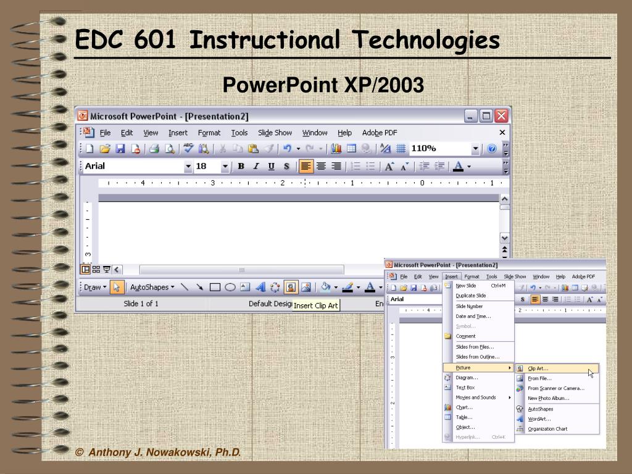Image resolution: width=632 pixels, height=474 pixels.
Task: Click the Fill Color paint bucket swatch
Action: 325,287
